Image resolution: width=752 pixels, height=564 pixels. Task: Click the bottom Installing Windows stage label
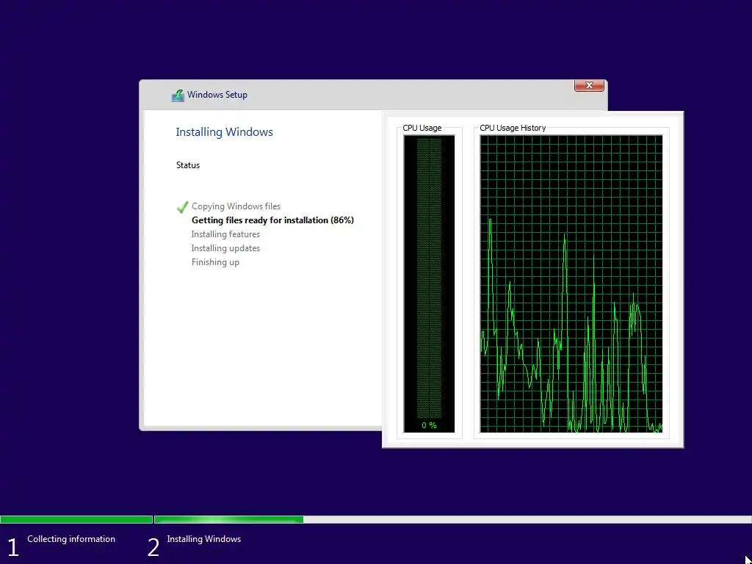204,538
